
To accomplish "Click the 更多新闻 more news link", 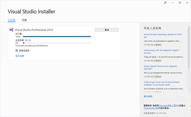I will point(148,96).
